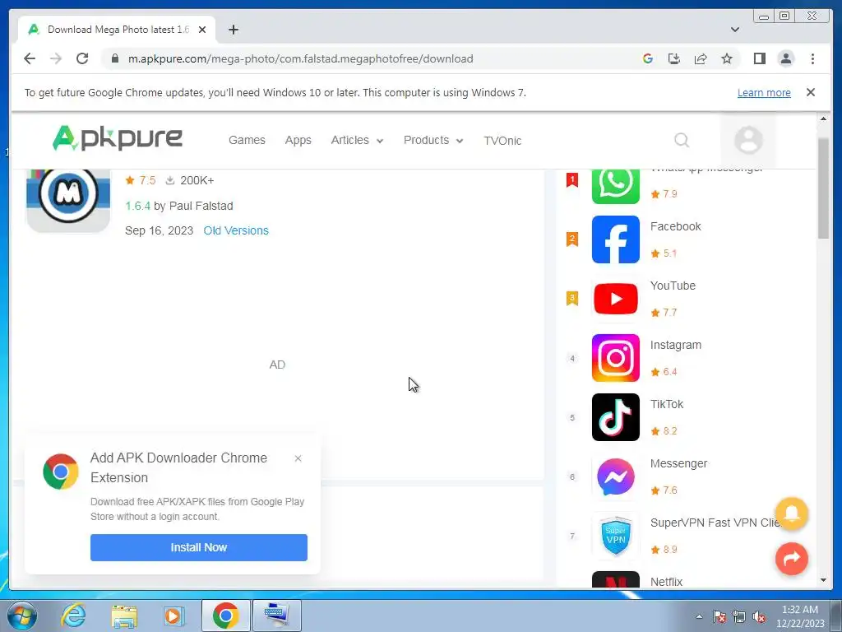
Task: Click the YouTube app name
Action: point(673,286)
